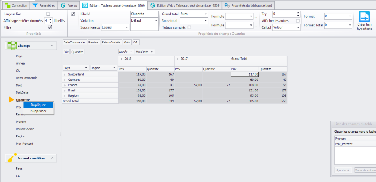The image size is (376, 182).
Task: Click the Region row field header
Action: pos(104,68)
